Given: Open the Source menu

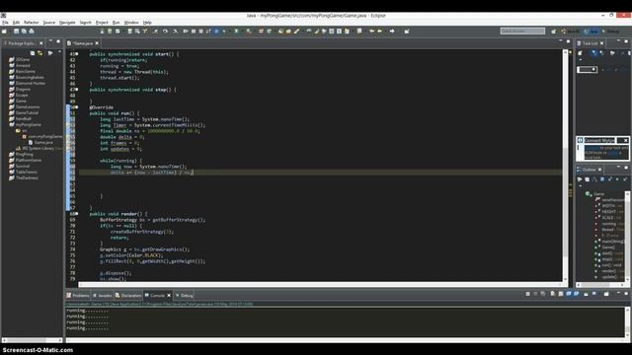Looking at the screenshot, I should tap(49, 23).
